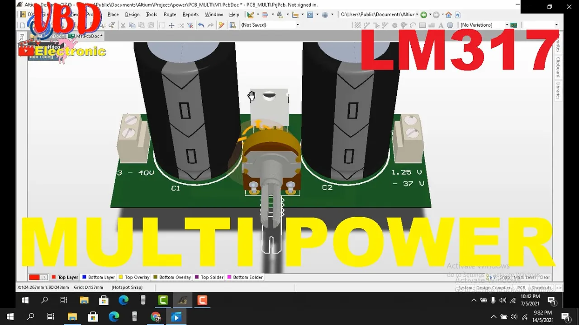Click the Cut toolbar icon
Image resolution: width=579 pixels, height=325 pixels.
123,25
